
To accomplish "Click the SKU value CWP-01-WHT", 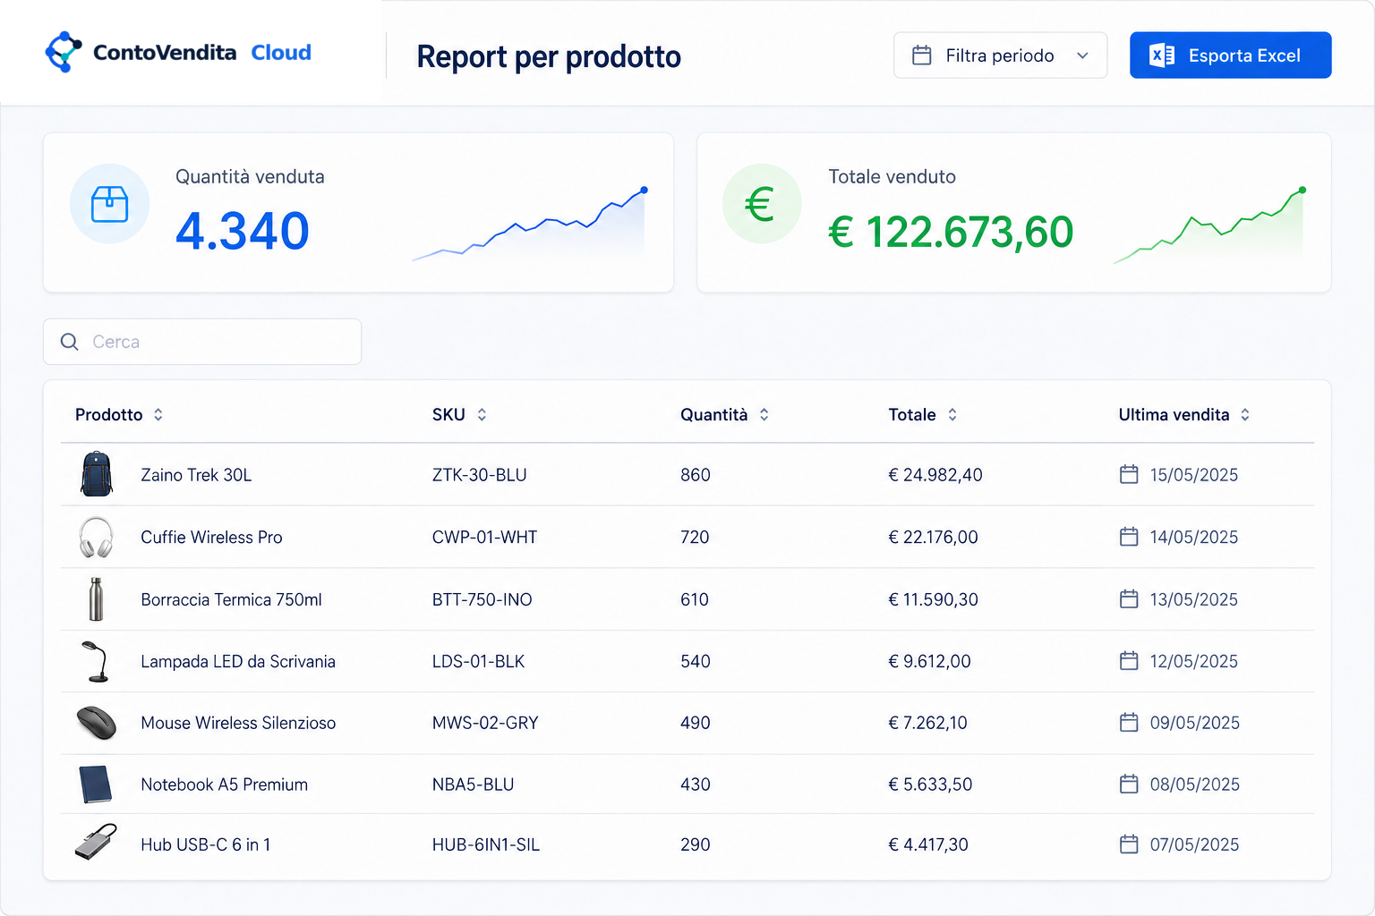I will tap(484, 537).
